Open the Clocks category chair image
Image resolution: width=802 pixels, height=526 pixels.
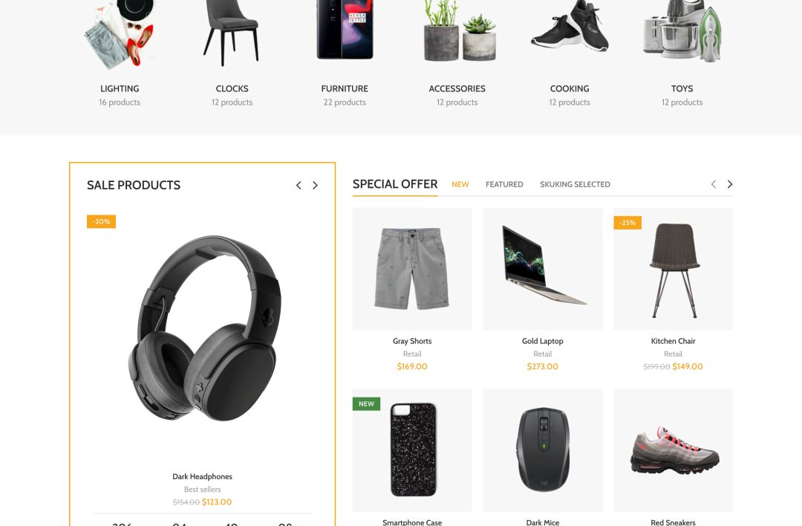[232, 33]
